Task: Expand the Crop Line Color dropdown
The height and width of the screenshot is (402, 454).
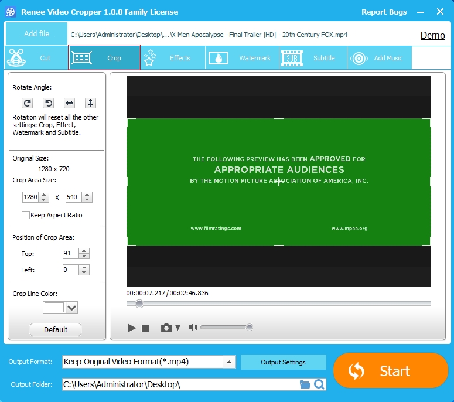Action: pyautogui.click(x=72, y=308)
